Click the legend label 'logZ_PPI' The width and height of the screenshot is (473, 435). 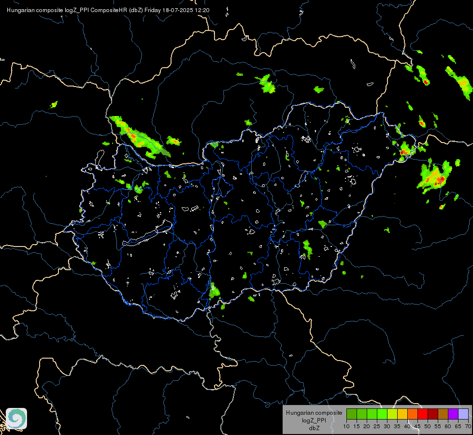tap(314, 420)
